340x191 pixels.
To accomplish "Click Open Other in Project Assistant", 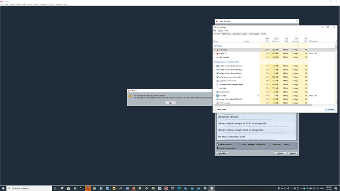I will pyautogui.click(x=222, y=153).
